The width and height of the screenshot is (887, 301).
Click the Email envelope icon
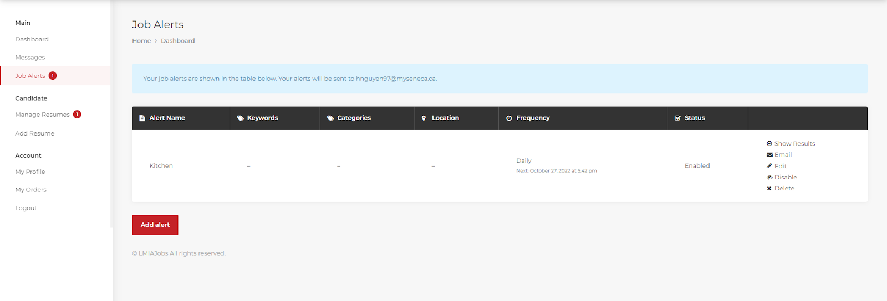point(769,155)
